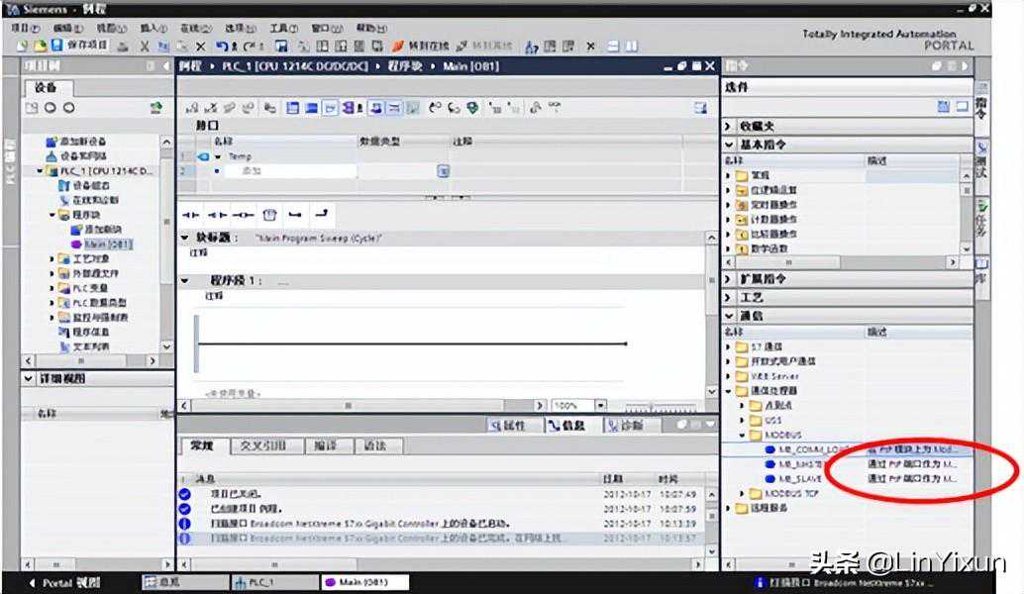Image resolution: width=1024 pixels, height=594 pixels.
Task: Click the delete X icon in the main toolbar
Action: tap(201, 46)
